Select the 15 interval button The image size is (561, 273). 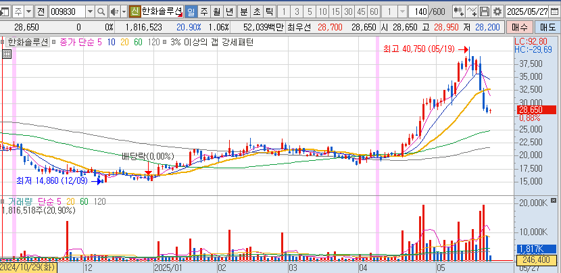335,11
